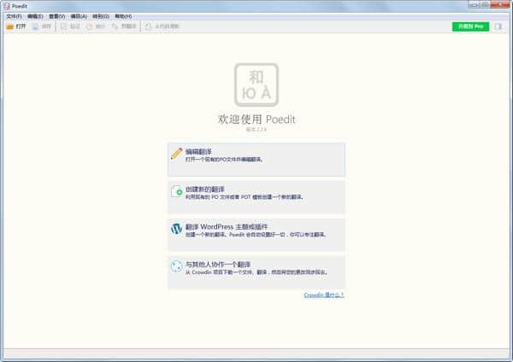Open the 编辑(E) menu
Viewport: 513px width, 362px height.
click(35, 16)
